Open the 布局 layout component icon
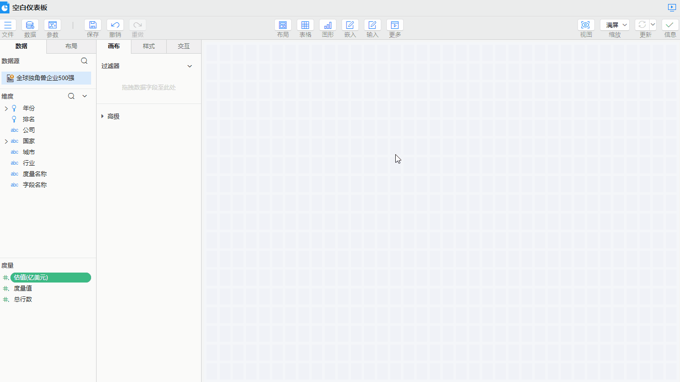Viewport: 680px width, 382px height. click(283, 25)
